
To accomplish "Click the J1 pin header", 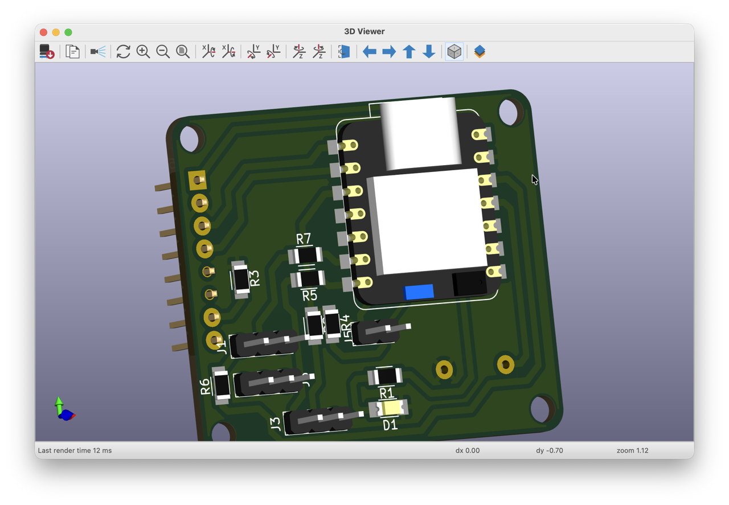I will (265, 343).
